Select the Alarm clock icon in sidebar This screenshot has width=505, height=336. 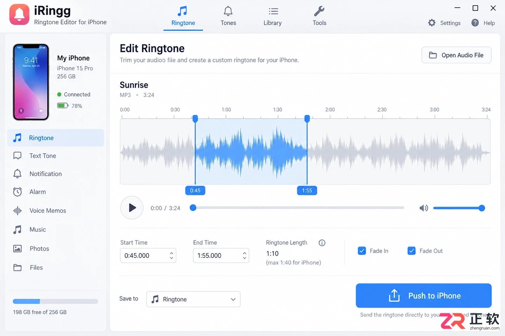pyautogui.click(x=18, y=192)
